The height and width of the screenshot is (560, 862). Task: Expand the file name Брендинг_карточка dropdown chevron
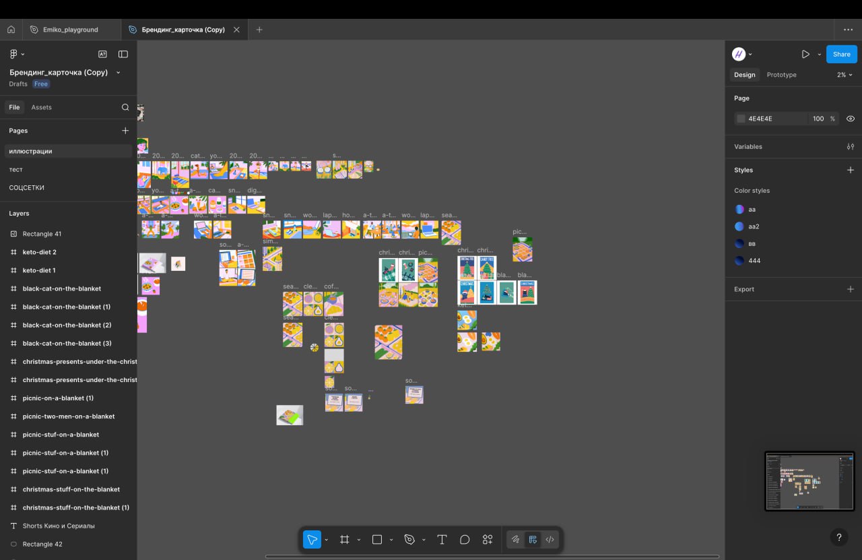(x=119, y=72)
